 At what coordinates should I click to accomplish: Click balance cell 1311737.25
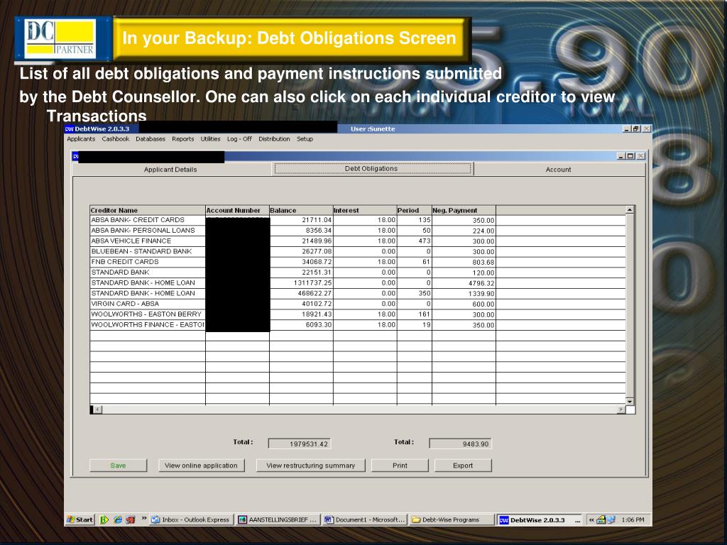(x=301, y=283)
